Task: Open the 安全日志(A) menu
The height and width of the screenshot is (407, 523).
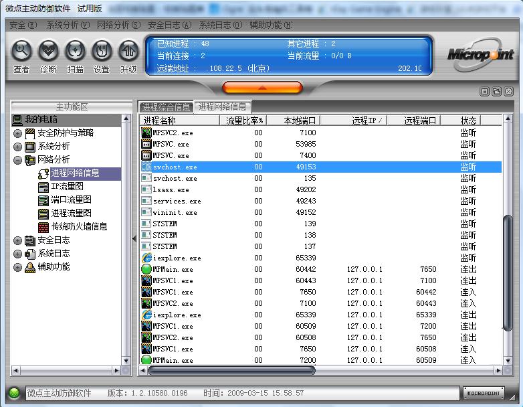Action: [x=170, y=25]
